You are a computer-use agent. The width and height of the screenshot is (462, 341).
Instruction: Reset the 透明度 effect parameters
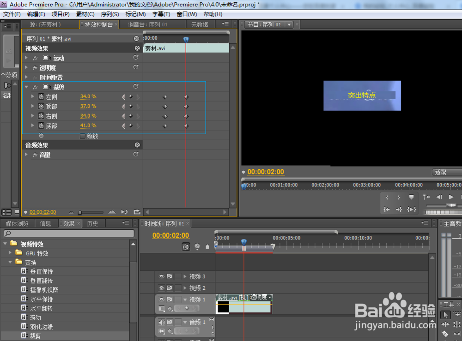click(x=136, y=67)
